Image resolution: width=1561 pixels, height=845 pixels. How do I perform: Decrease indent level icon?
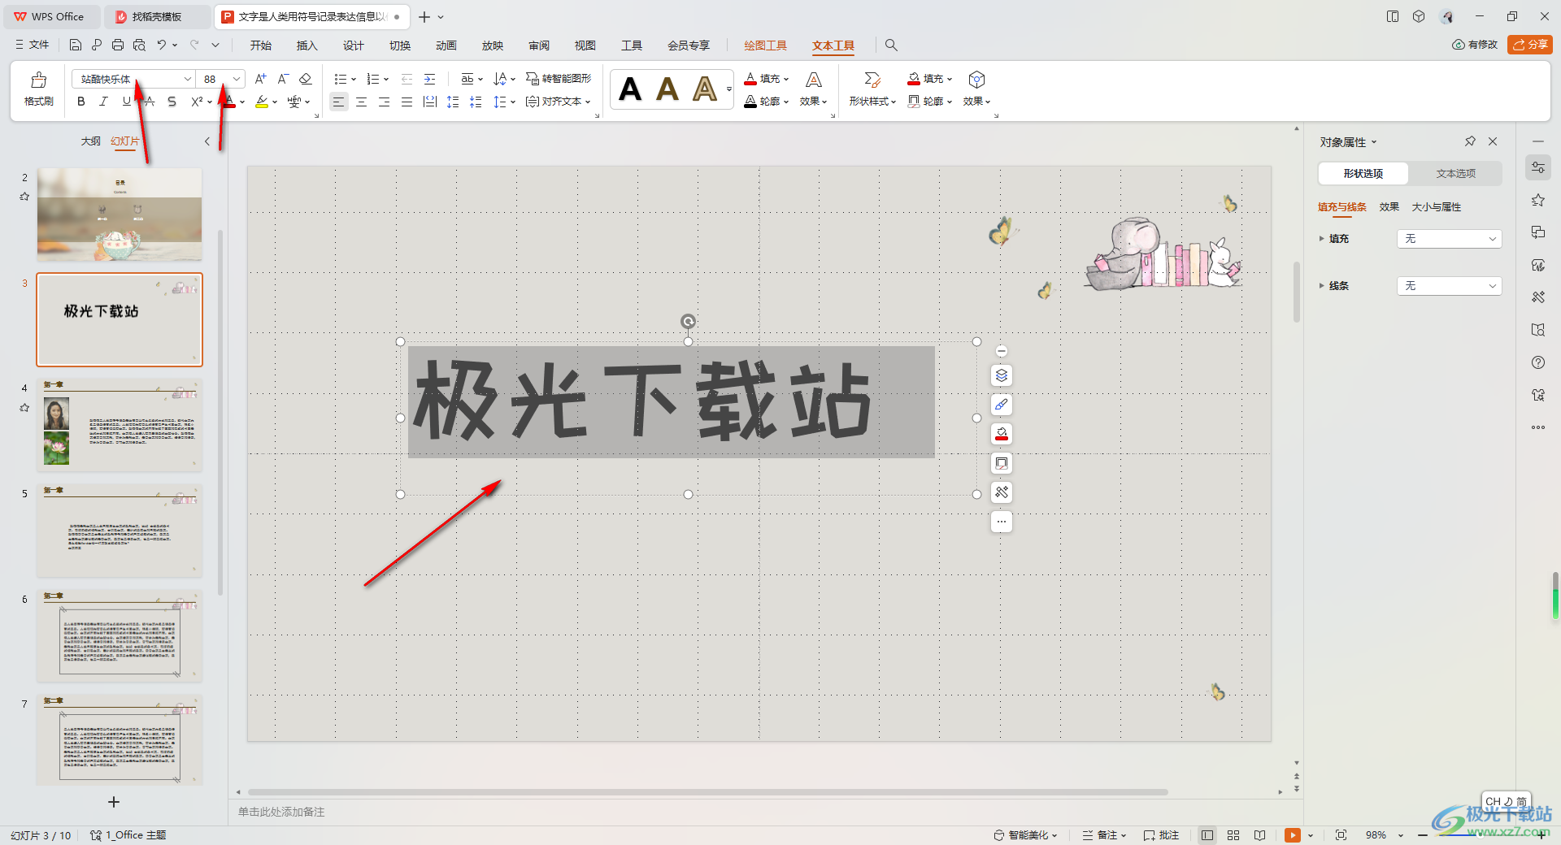click(407, 79)
